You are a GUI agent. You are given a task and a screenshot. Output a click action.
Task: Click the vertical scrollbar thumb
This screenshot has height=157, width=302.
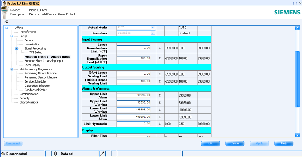[x=297, y=79]
